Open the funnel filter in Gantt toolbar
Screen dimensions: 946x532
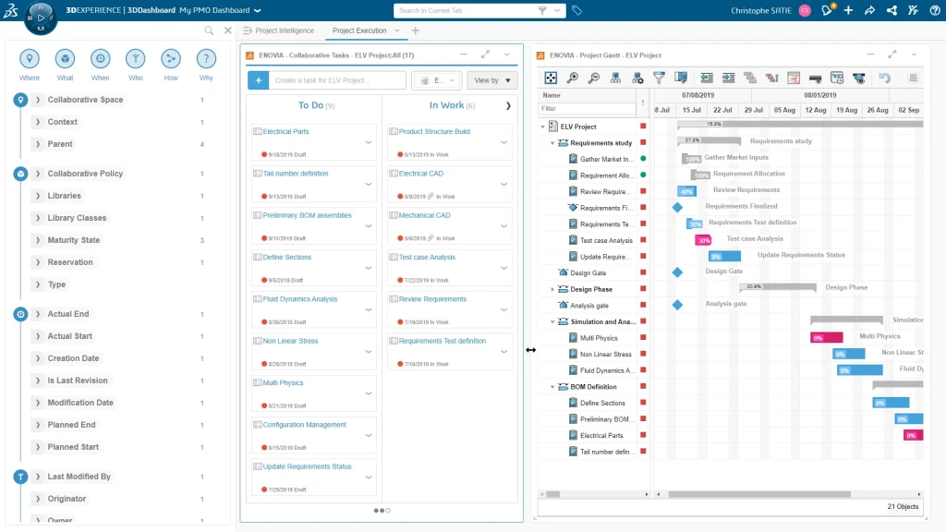point(659,79)
